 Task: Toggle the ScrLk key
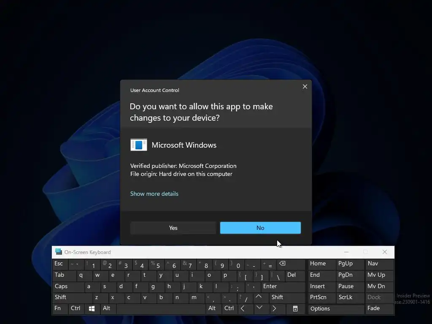pyautogui.click(x=349, y=297)
